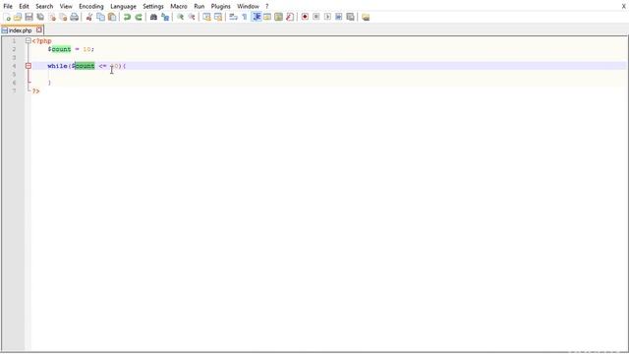Toggle Show All Characters pilcrow icon
629x354 pixels.
(x=245, y=17)
